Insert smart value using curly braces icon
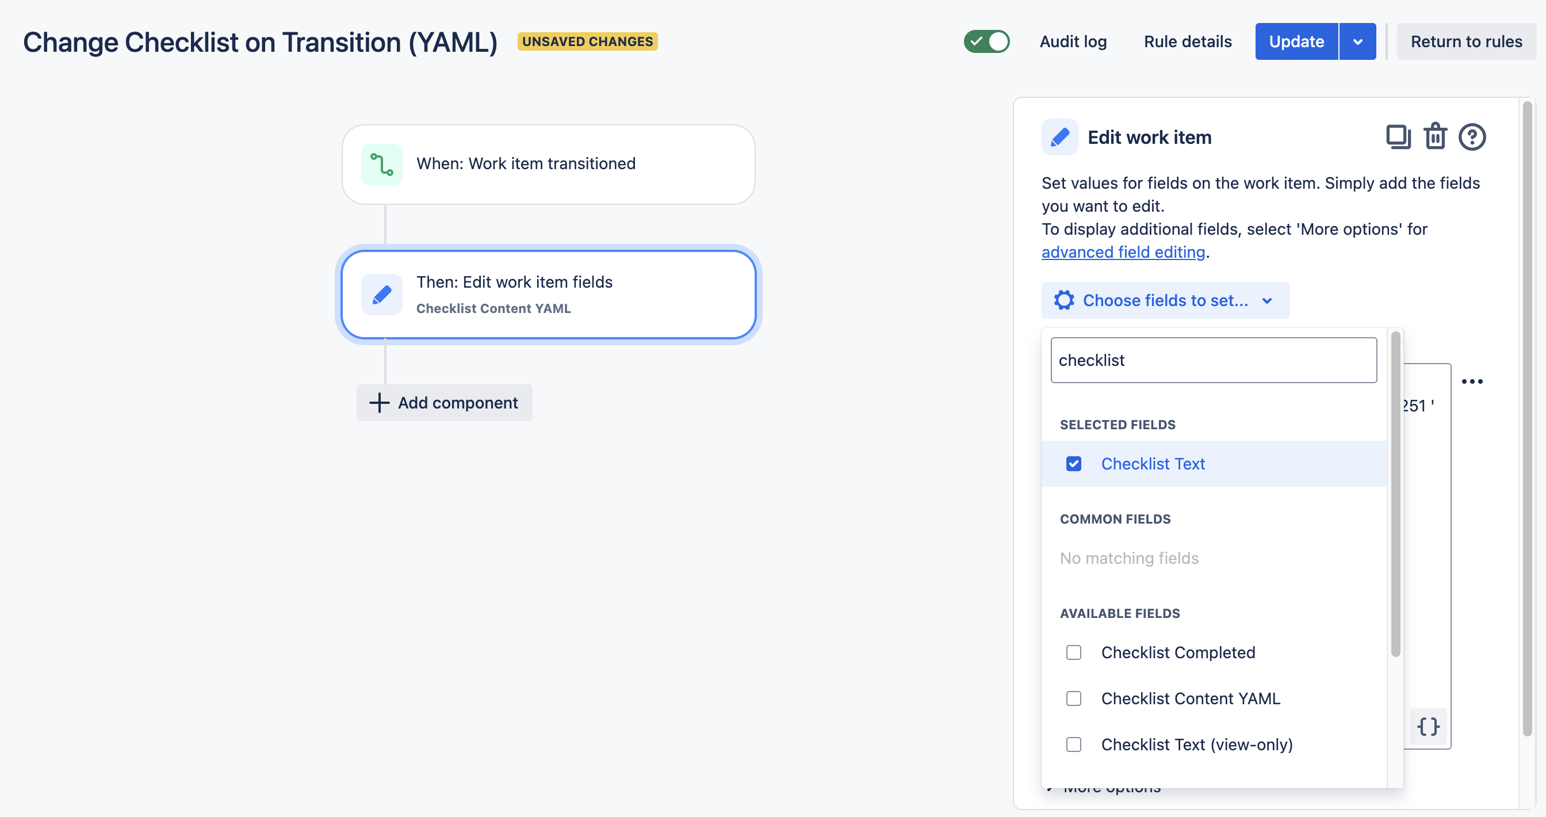 1428,726
